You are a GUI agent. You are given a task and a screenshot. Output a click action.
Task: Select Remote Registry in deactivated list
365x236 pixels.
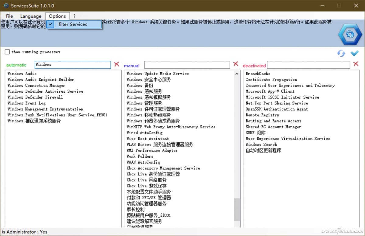point(262,115)
